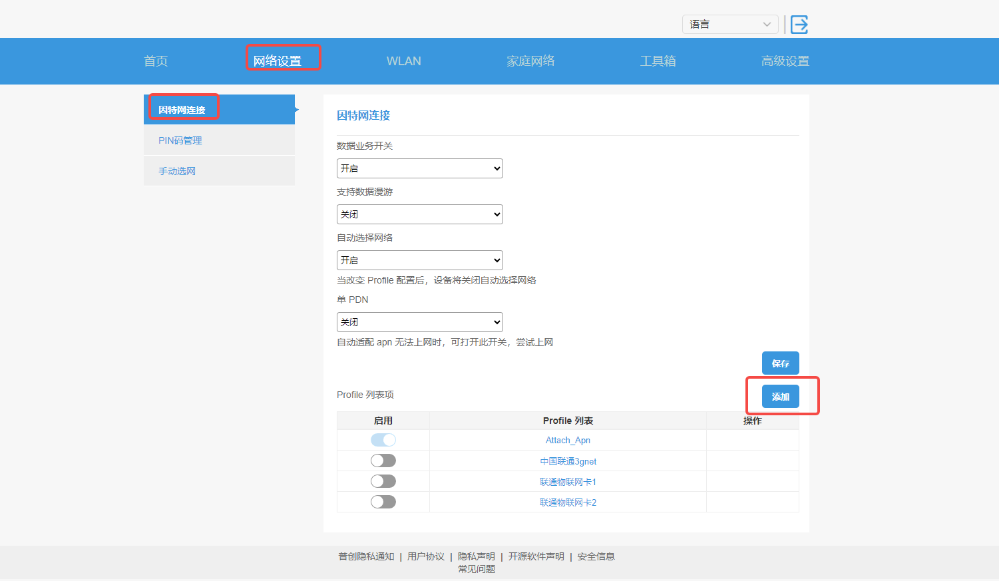This screenshot has height=581, width=999.
Task: Open the 隐私声明 footer link
Action: (x=476, y=556)
